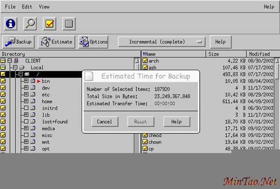Click the folder icon beside opt
The image size is (280, 189).
click(33, 148)
